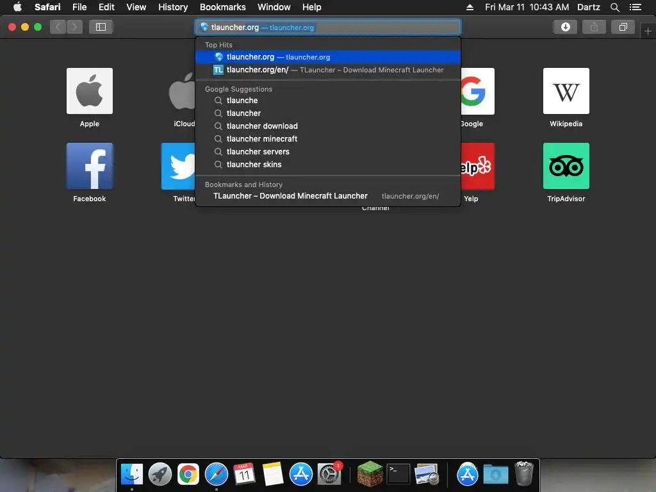Open a new tab with plus button

tap(648, 31)
